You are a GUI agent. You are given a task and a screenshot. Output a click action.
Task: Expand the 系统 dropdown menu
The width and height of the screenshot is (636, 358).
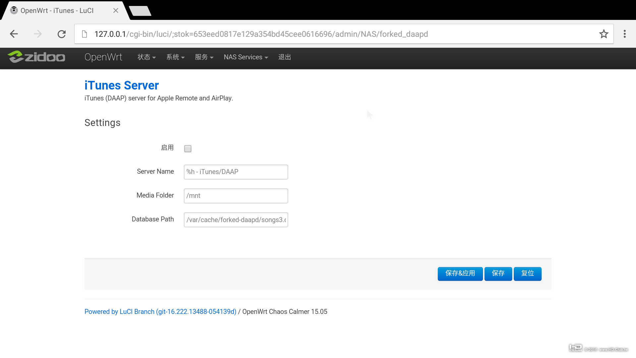(175, 57)
